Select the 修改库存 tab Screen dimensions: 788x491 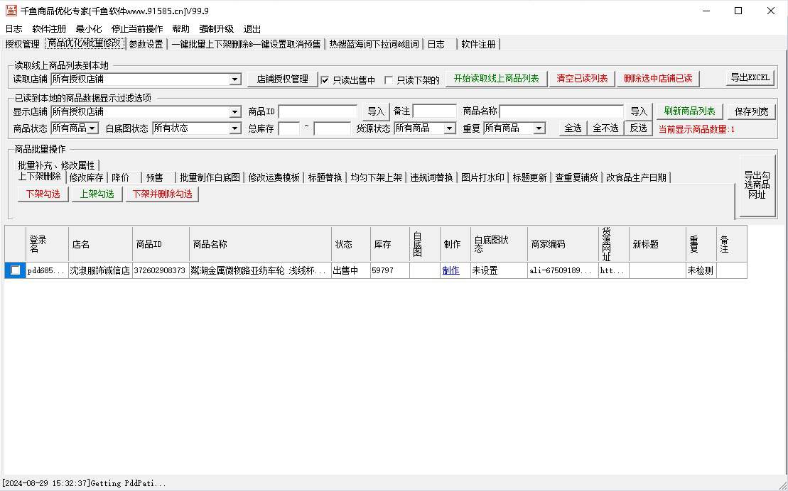pos(86,177)
